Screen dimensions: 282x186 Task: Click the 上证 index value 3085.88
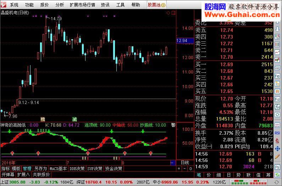[17, 182]
